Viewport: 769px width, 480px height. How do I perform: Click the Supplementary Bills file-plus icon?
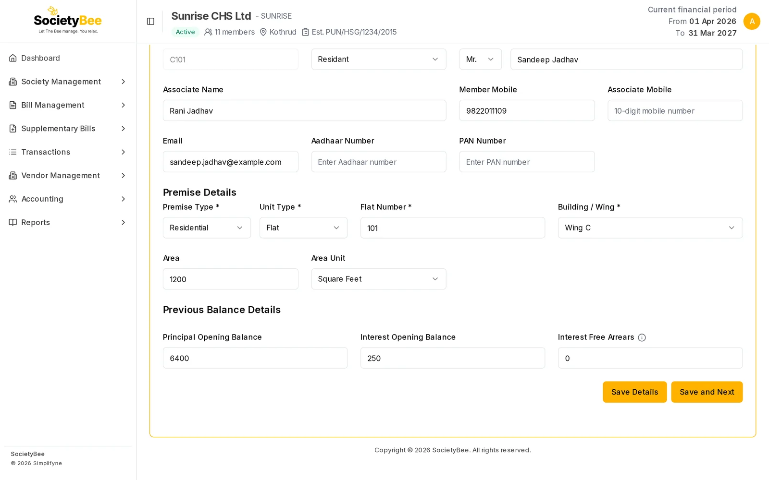(x=13, y=129)
